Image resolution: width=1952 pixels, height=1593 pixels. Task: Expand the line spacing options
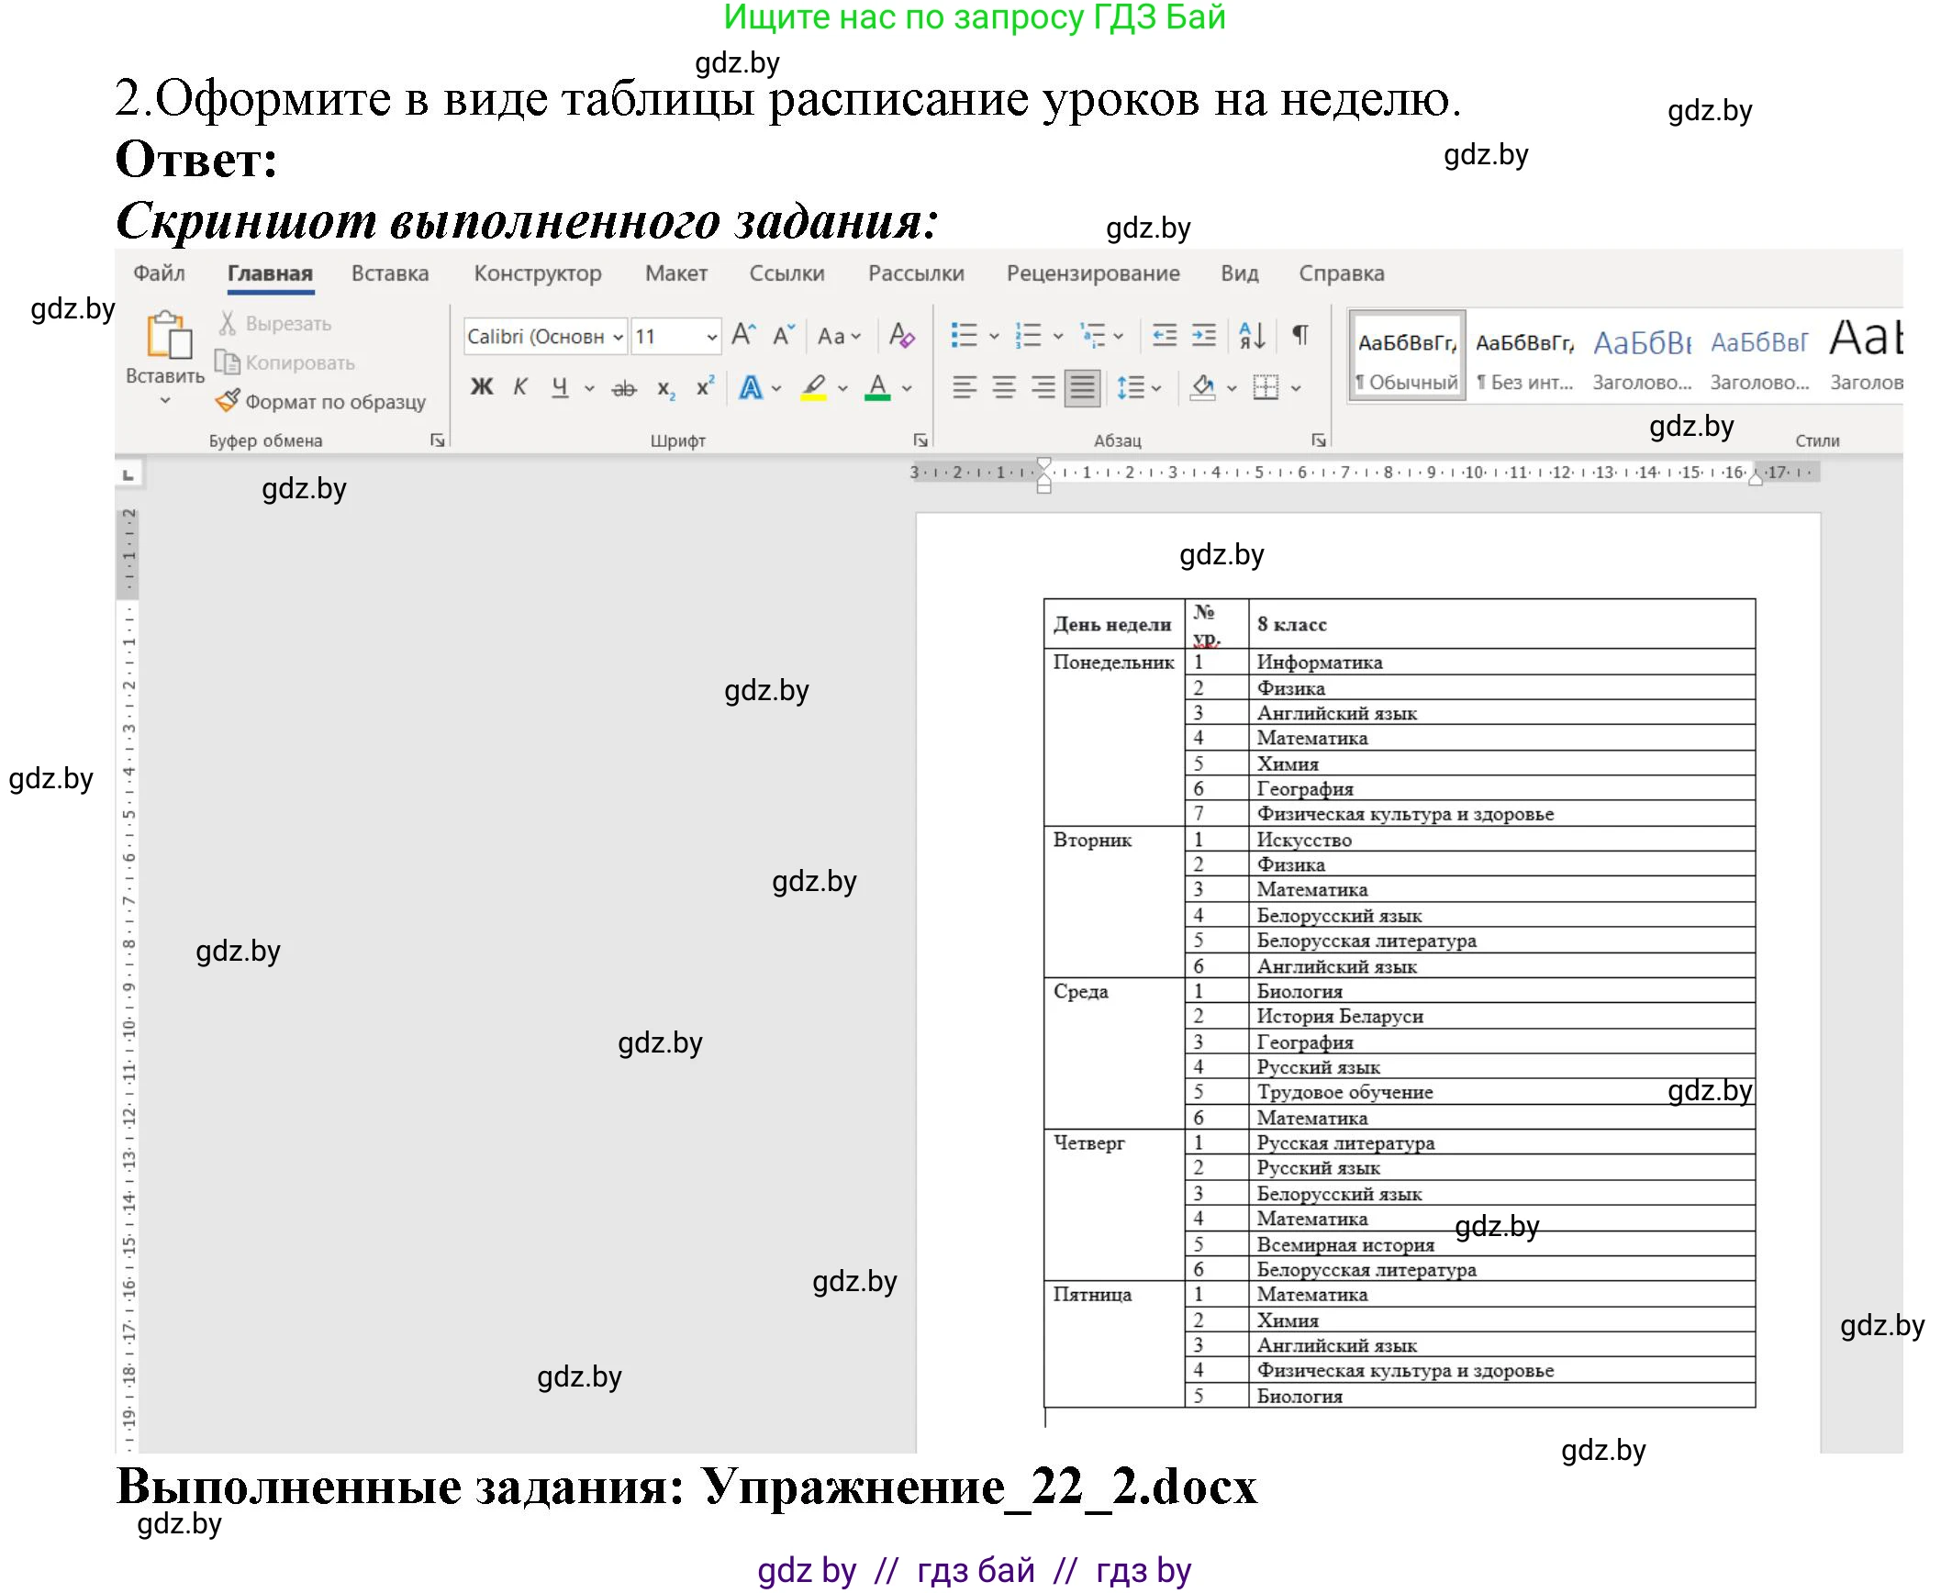pos(1158,387)
